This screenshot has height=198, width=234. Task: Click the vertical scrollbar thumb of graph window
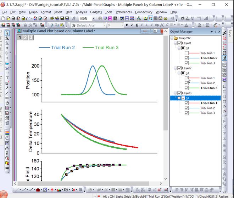[x=165, y=83]
